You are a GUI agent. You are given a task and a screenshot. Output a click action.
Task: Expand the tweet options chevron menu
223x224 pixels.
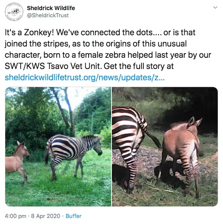tap(215, 8)
